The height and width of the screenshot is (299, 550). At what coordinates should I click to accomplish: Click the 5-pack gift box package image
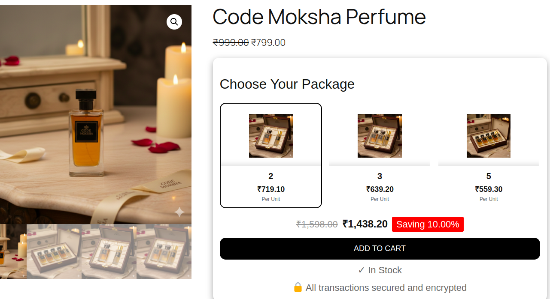click(489, 136)
